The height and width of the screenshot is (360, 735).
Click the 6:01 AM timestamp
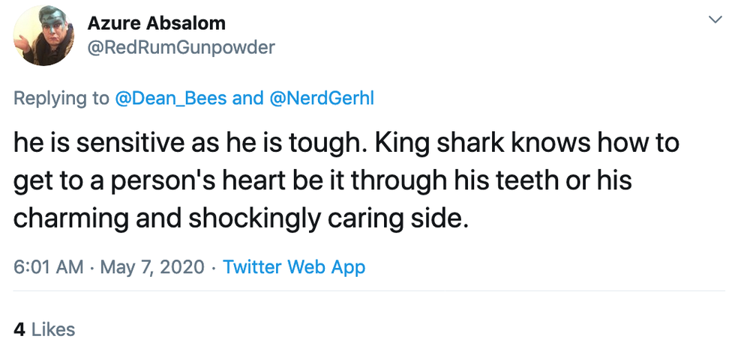pyautogui.click(x=49, y=266)
